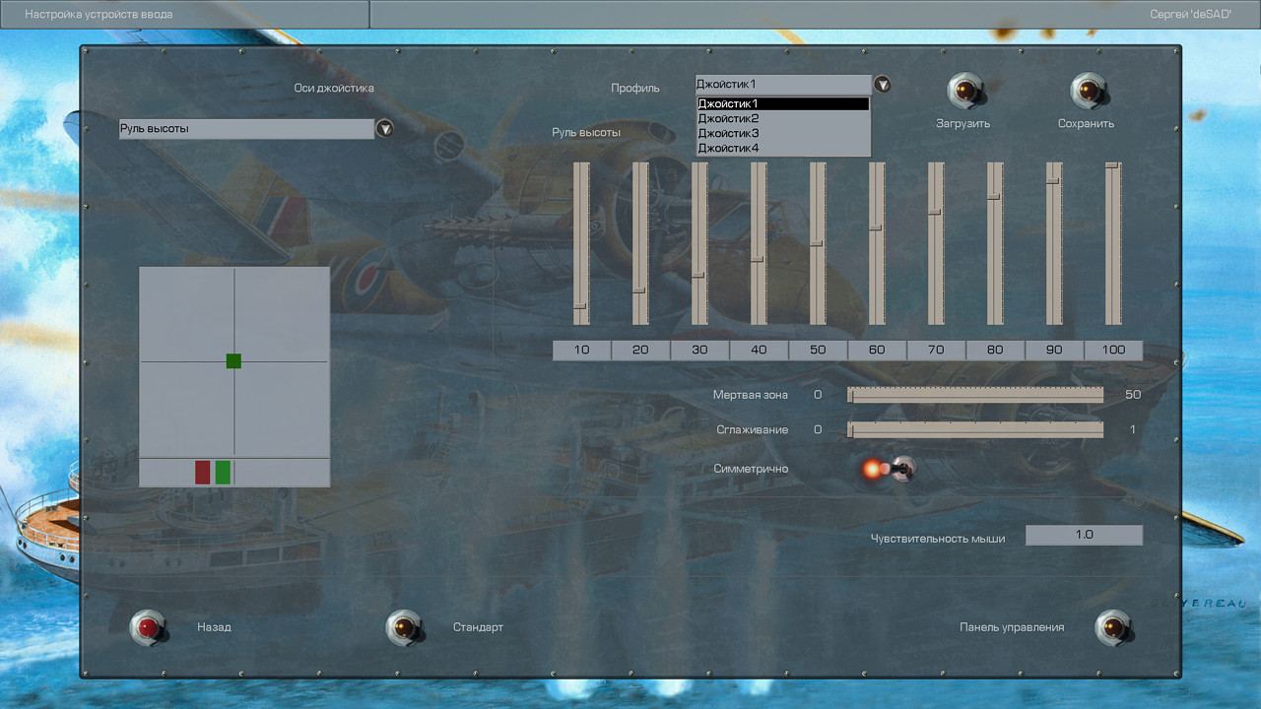Click the vertical curve slider above 40
This screenshot has height=709, width=1261.
tap(759, 243)
